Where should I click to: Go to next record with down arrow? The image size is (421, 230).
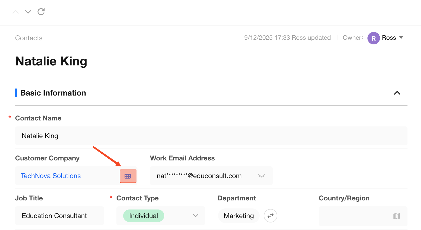pos(28,12)
